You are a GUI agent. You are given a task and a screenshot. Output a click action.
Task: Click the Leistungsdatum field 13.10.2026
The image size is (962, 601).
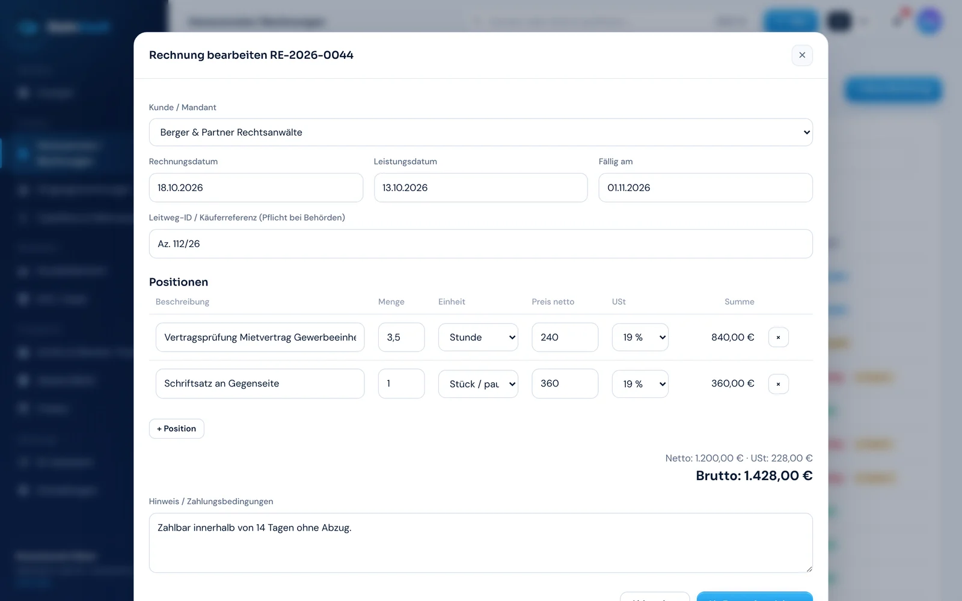click(x=481, y=188)
